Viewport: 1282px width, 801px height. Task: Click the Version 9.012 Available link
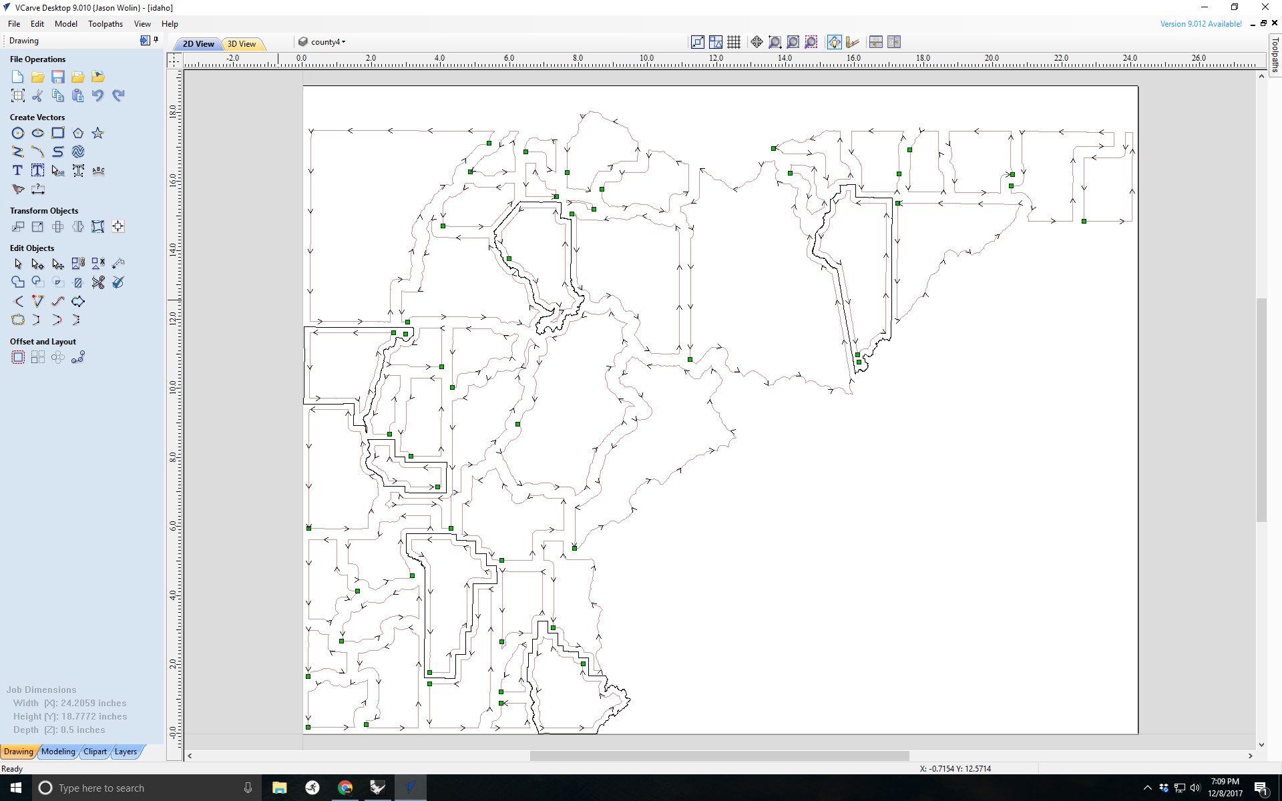click(x=1201, y=23)
